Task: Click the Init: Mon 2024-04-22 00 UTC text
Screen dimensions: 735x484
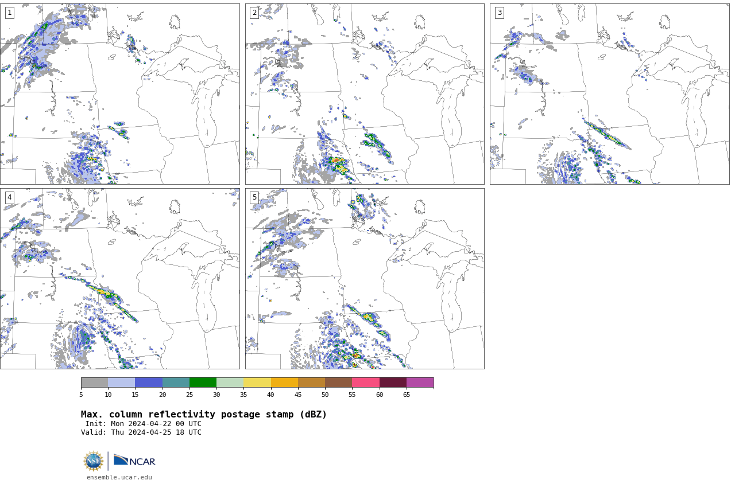Action: [144, 424]
